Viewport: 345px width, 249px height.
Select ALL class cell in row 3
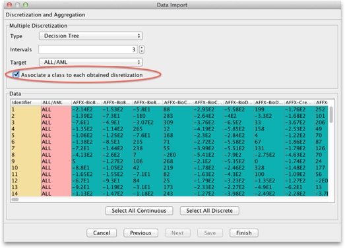56,123
